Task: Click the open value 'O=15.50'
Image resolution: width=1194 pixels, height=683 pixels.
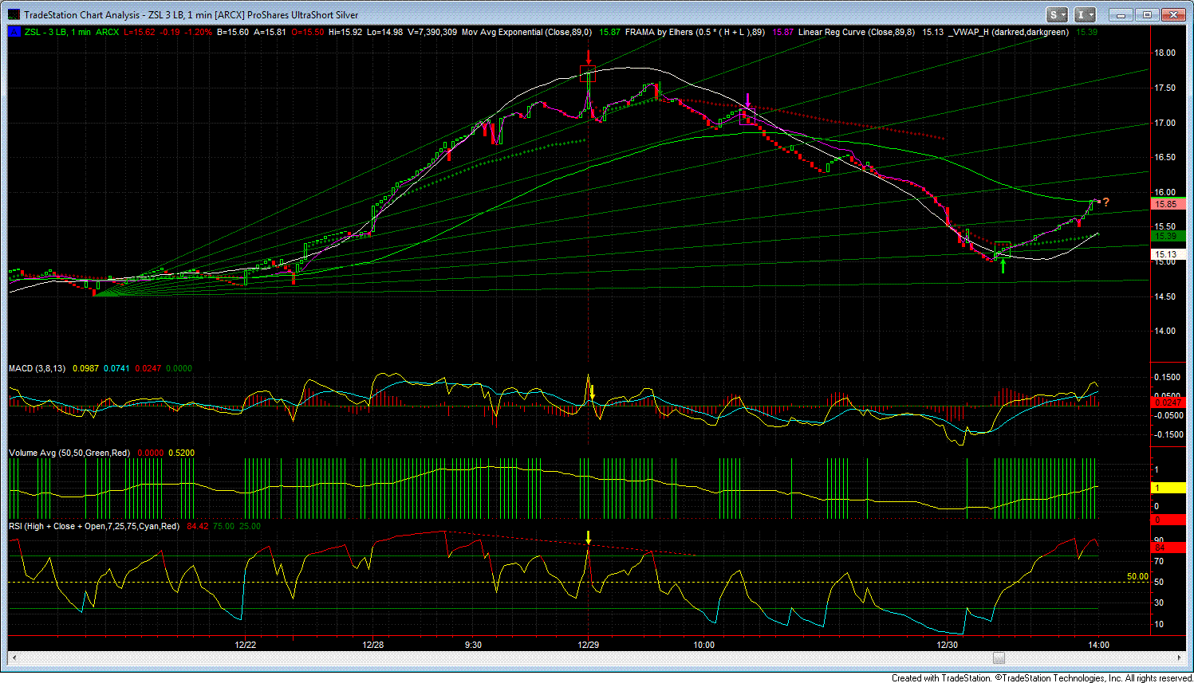Action: [x=308, y=33]
